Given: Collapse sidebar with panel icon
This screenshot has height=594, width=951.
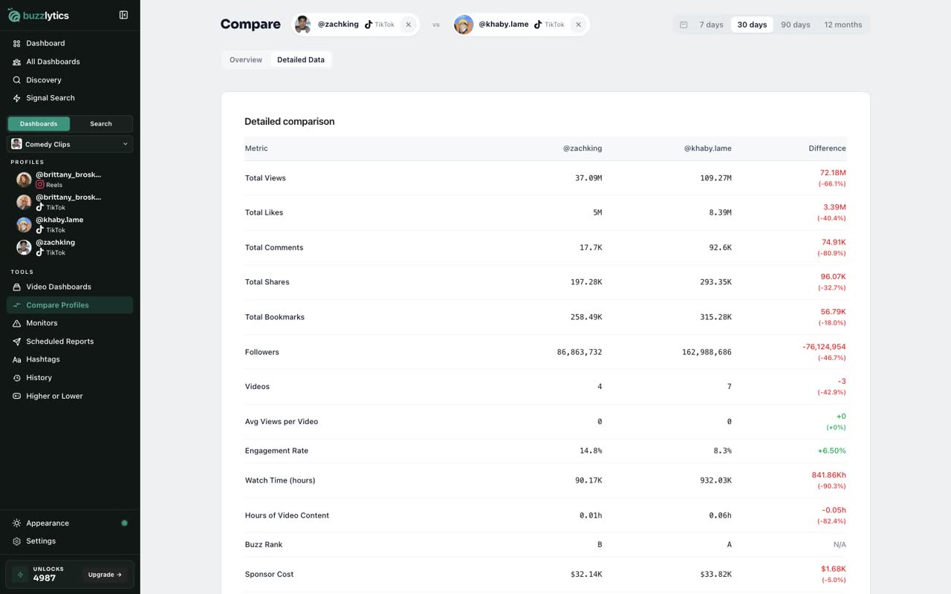Looking at the screenshot, I should tap(123, 15).
